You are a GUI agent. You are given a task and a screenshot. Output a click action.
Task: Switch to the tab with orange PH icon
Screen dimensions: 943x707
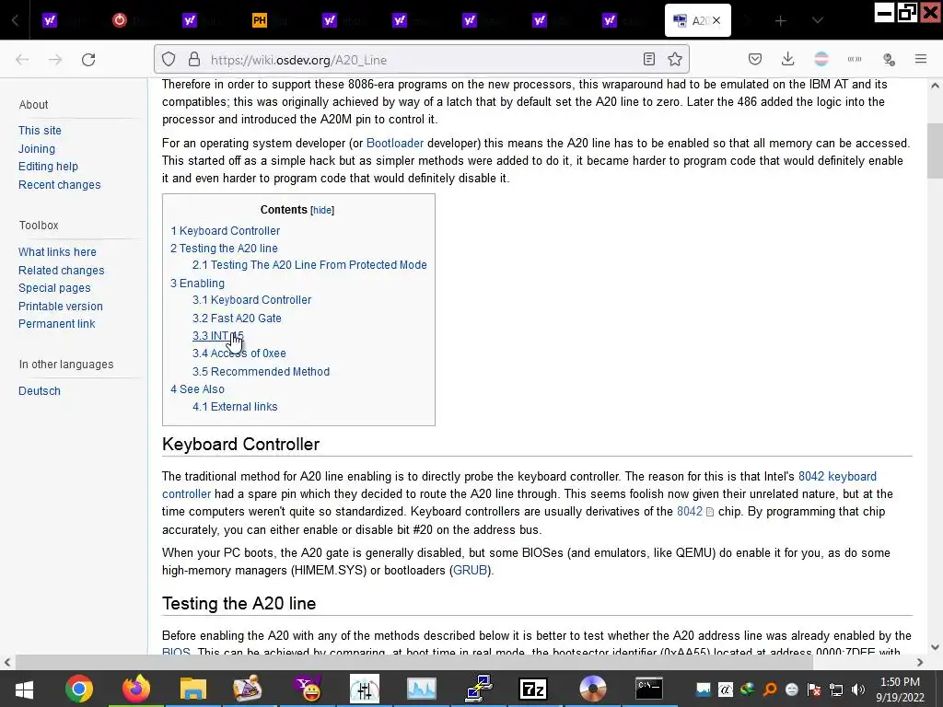(x=259, y=20)
